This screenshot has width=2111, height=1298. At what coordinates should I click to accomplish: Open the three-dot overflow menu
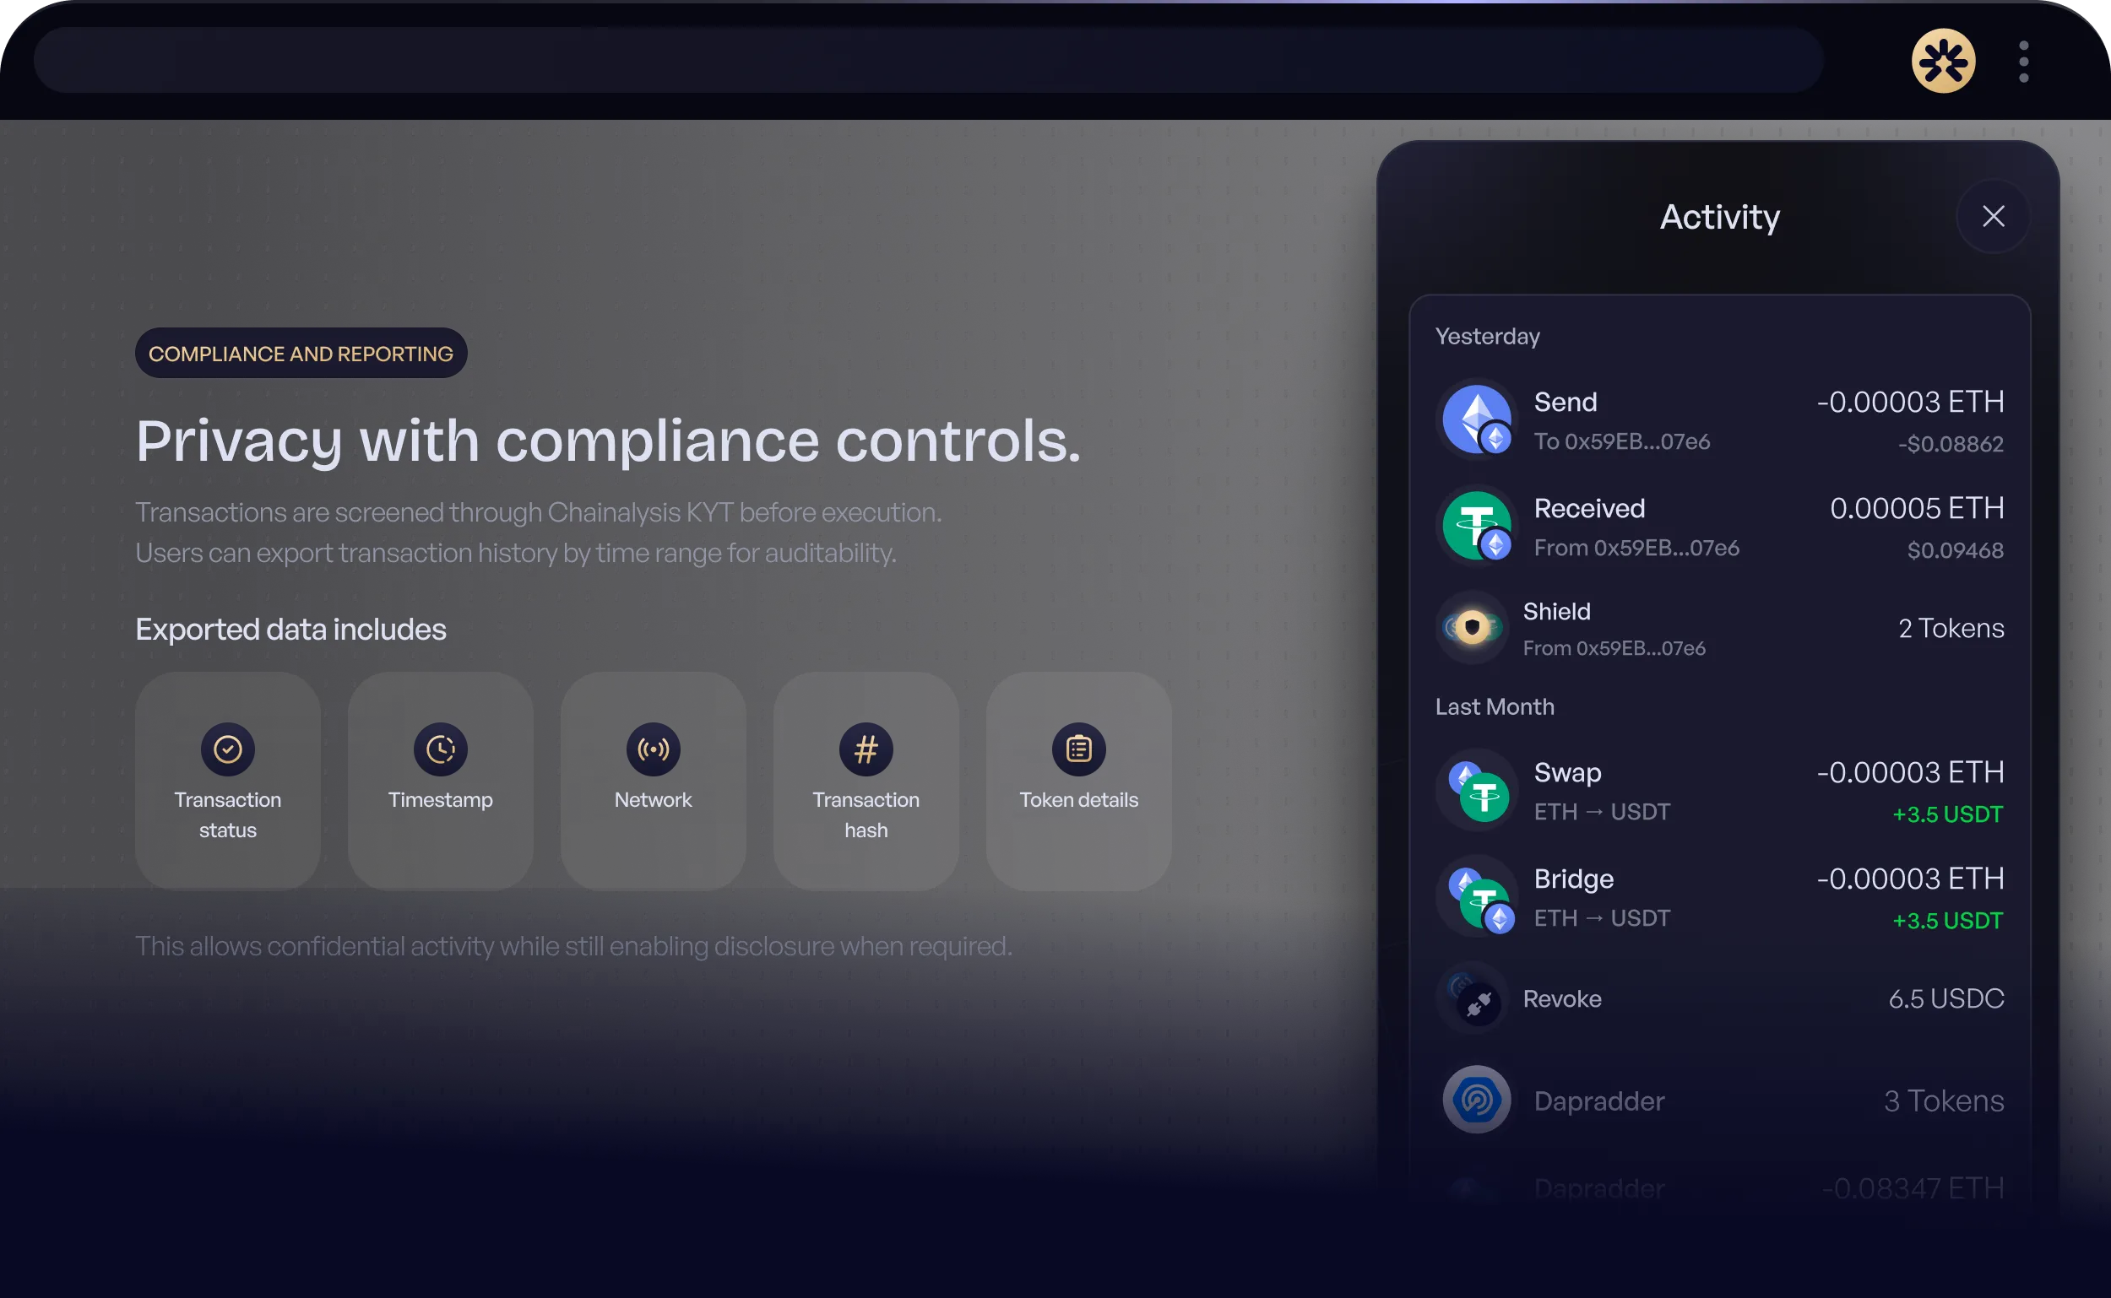point(2023,62)
